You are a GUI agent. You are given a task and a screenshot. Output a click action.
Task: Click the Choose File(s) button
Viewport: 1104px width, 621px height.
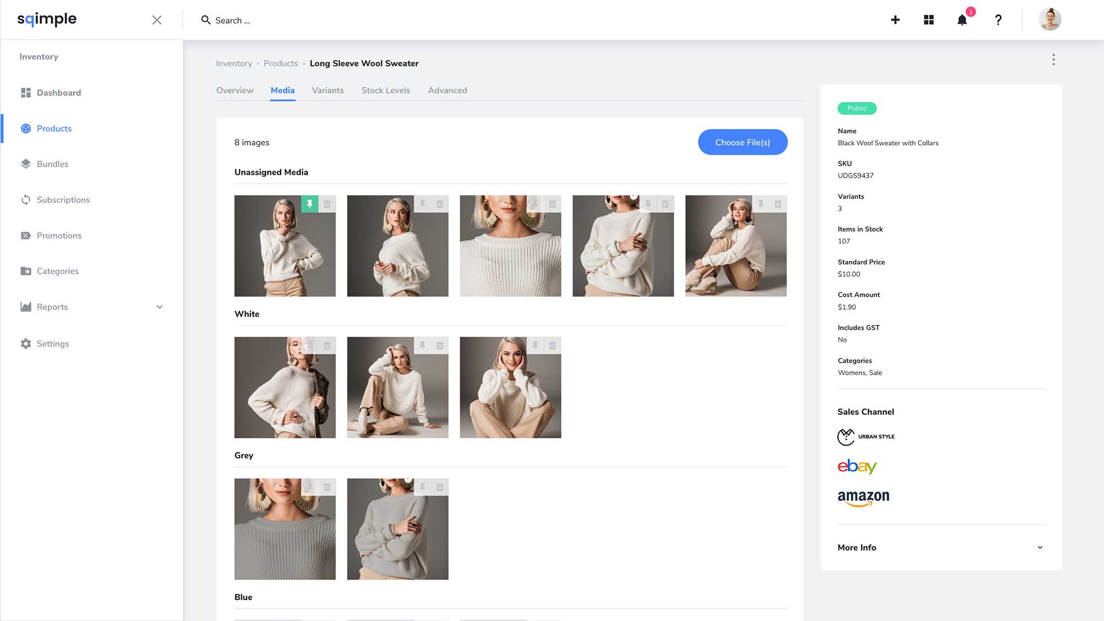tap(742, 142)
